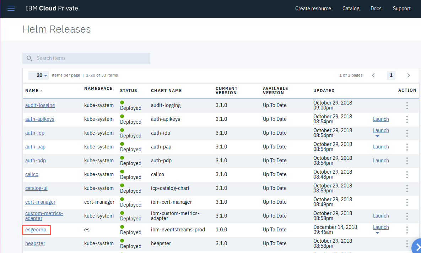Open the hamburger navigation menu
This screenshot has height=253, width=421.
11,8
